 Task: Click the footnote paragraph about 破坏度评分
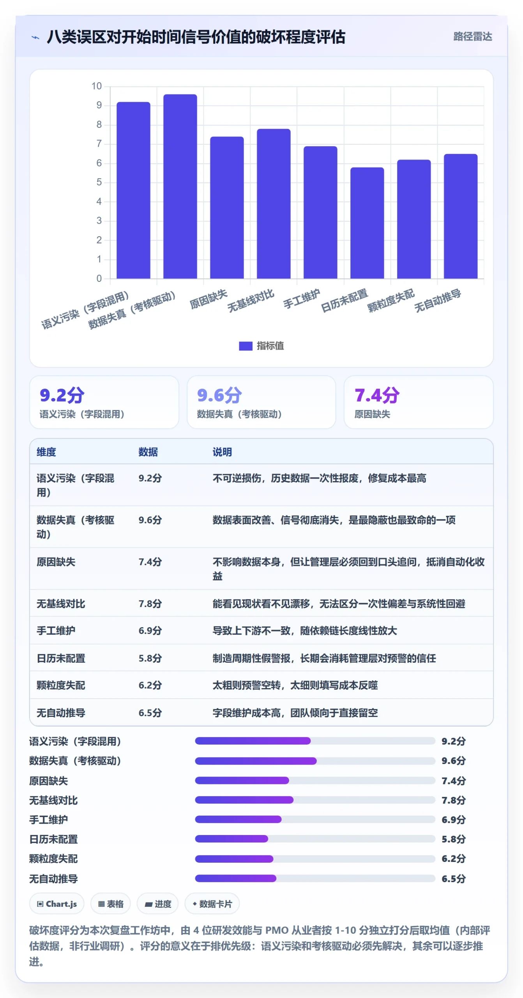pos(260,946)
